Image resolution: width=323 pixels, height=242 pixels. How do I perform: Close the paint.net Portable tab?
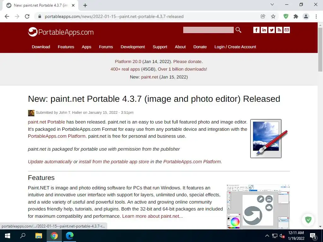[73, 5]
